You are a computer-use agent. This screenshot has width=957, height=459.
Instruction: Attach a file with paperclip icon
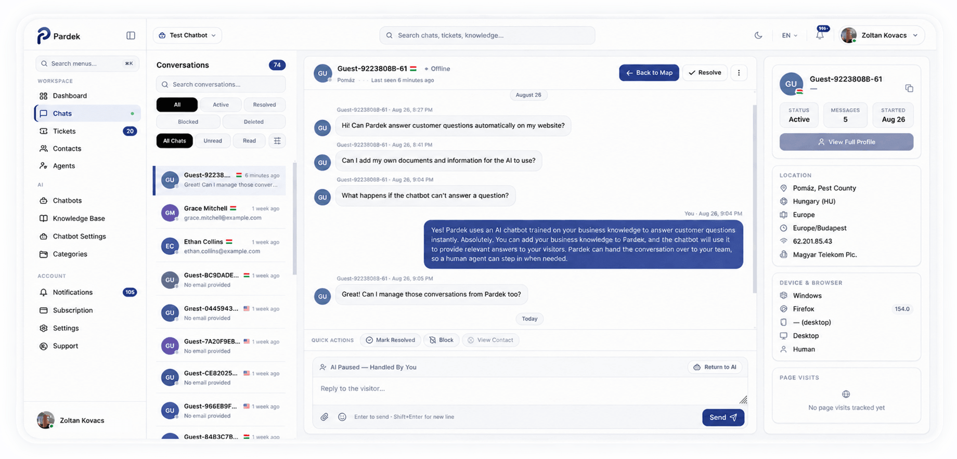(325, 417)
